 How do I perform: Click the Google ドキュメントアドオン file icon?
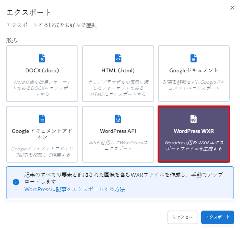[42, 119]
